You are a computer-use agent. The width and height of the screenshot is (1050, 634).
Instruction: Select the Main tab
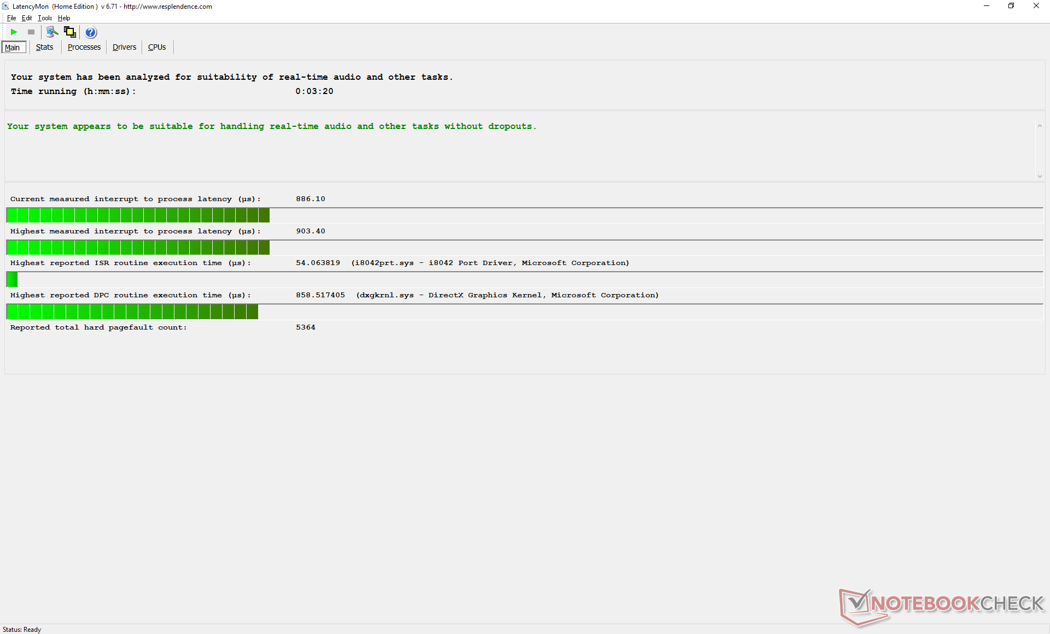tap(13, 48)
